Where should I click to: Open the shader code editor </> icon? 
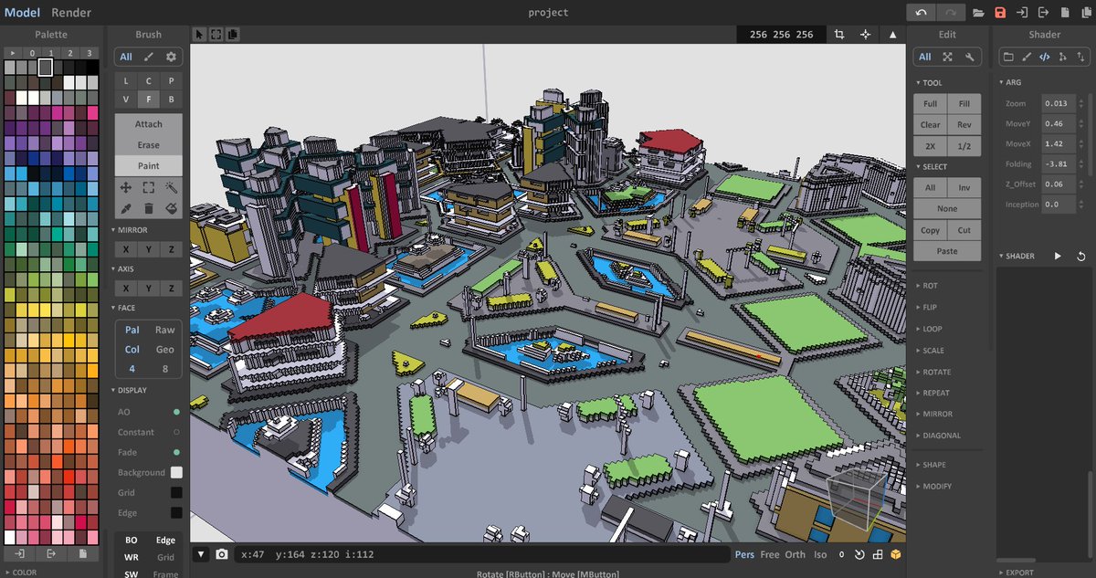point(1044,57)
